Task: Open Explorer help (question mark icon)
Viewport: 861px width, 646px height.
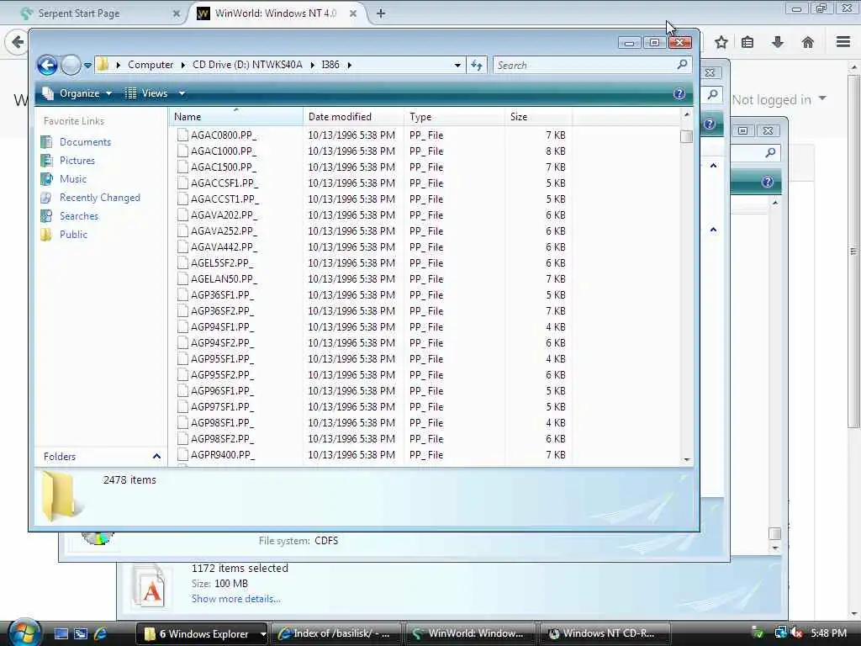Action: [679, 93]
